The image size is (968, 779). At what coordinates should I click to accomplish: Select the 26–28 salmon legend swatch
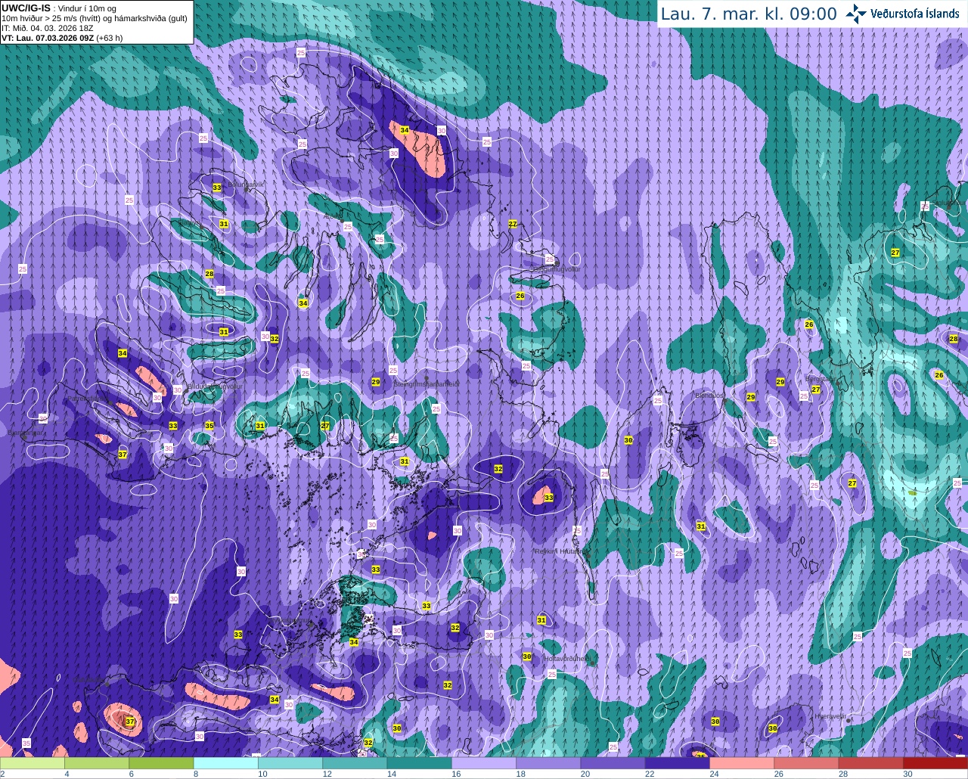[806, 763]
